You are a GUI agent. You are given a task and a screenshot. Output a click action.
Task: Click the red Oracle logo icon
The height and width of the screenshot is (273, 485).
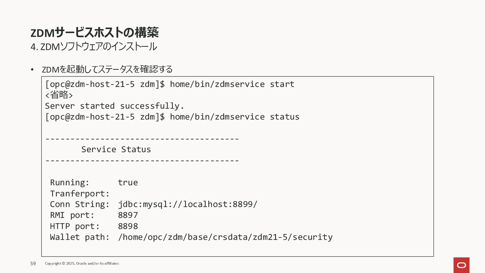(x=461, y=265)
